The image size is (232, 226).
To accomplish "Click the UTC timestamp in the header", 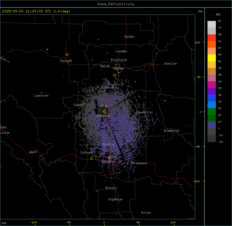I will (36, 11).
